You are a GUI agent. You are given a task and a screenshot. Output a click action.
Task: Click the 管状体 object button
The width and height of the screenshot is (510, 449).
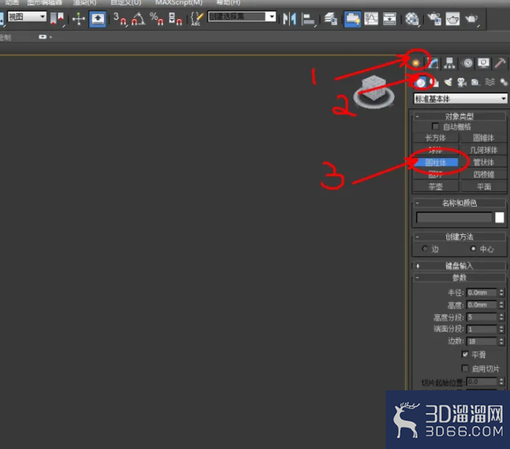pyautogui.click(x=484, y=162)
